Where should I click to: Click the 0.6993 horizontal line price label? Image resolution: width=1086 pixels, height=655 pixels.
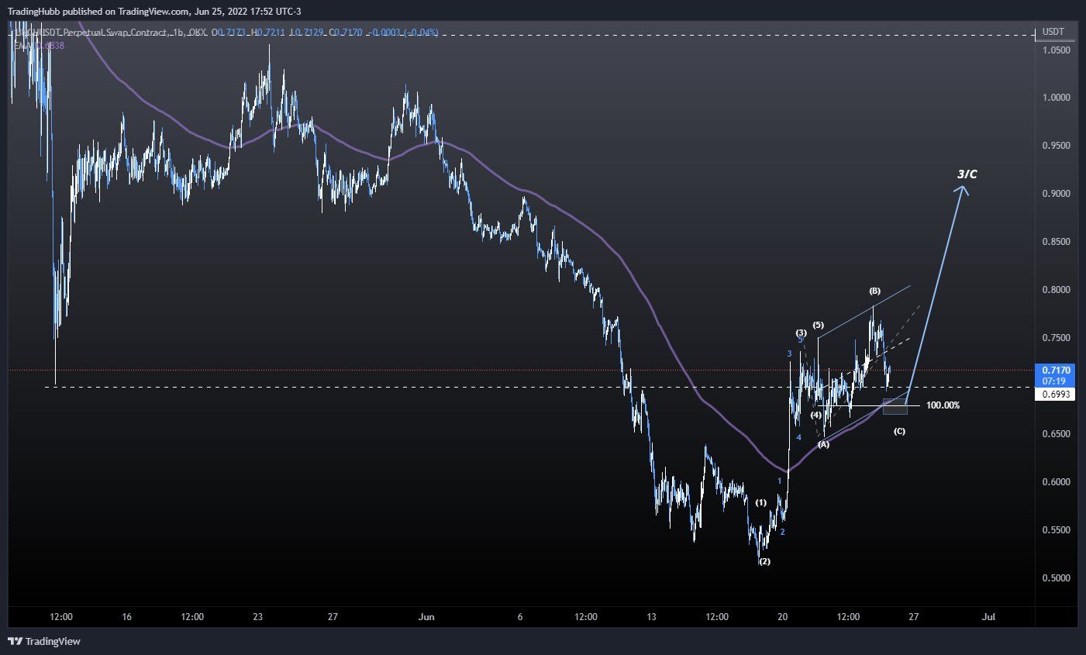(1055, 395)
